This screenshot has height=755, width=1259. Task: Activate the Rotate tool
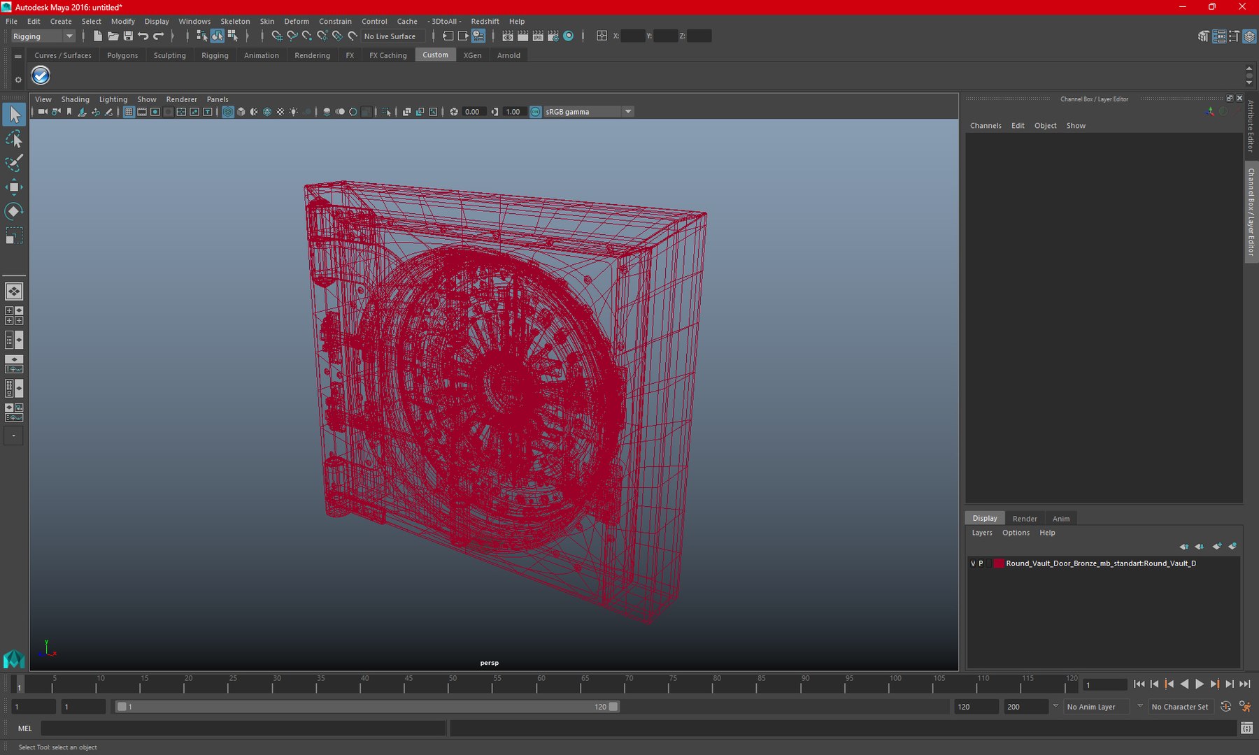[14, 210]
